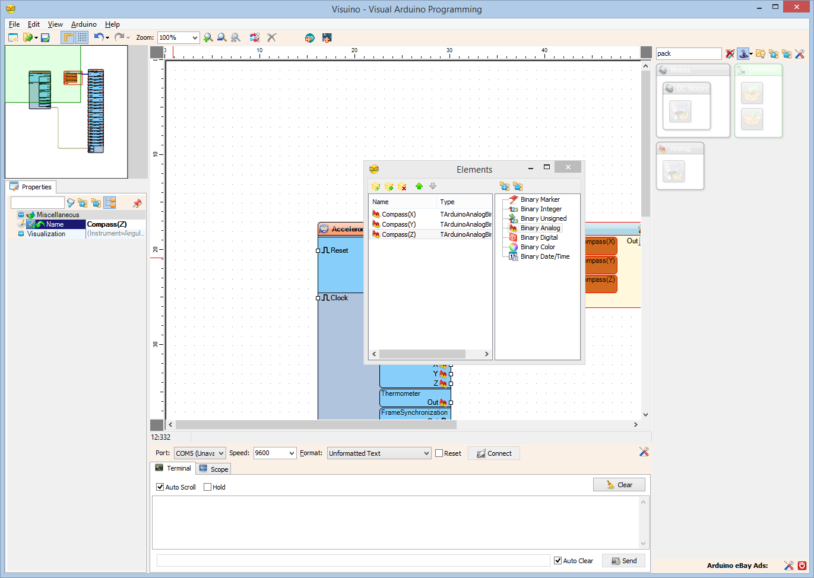The image size is (814, 578).
Task: Click the delete element icon in Elements
Action: tap(402, 186)
